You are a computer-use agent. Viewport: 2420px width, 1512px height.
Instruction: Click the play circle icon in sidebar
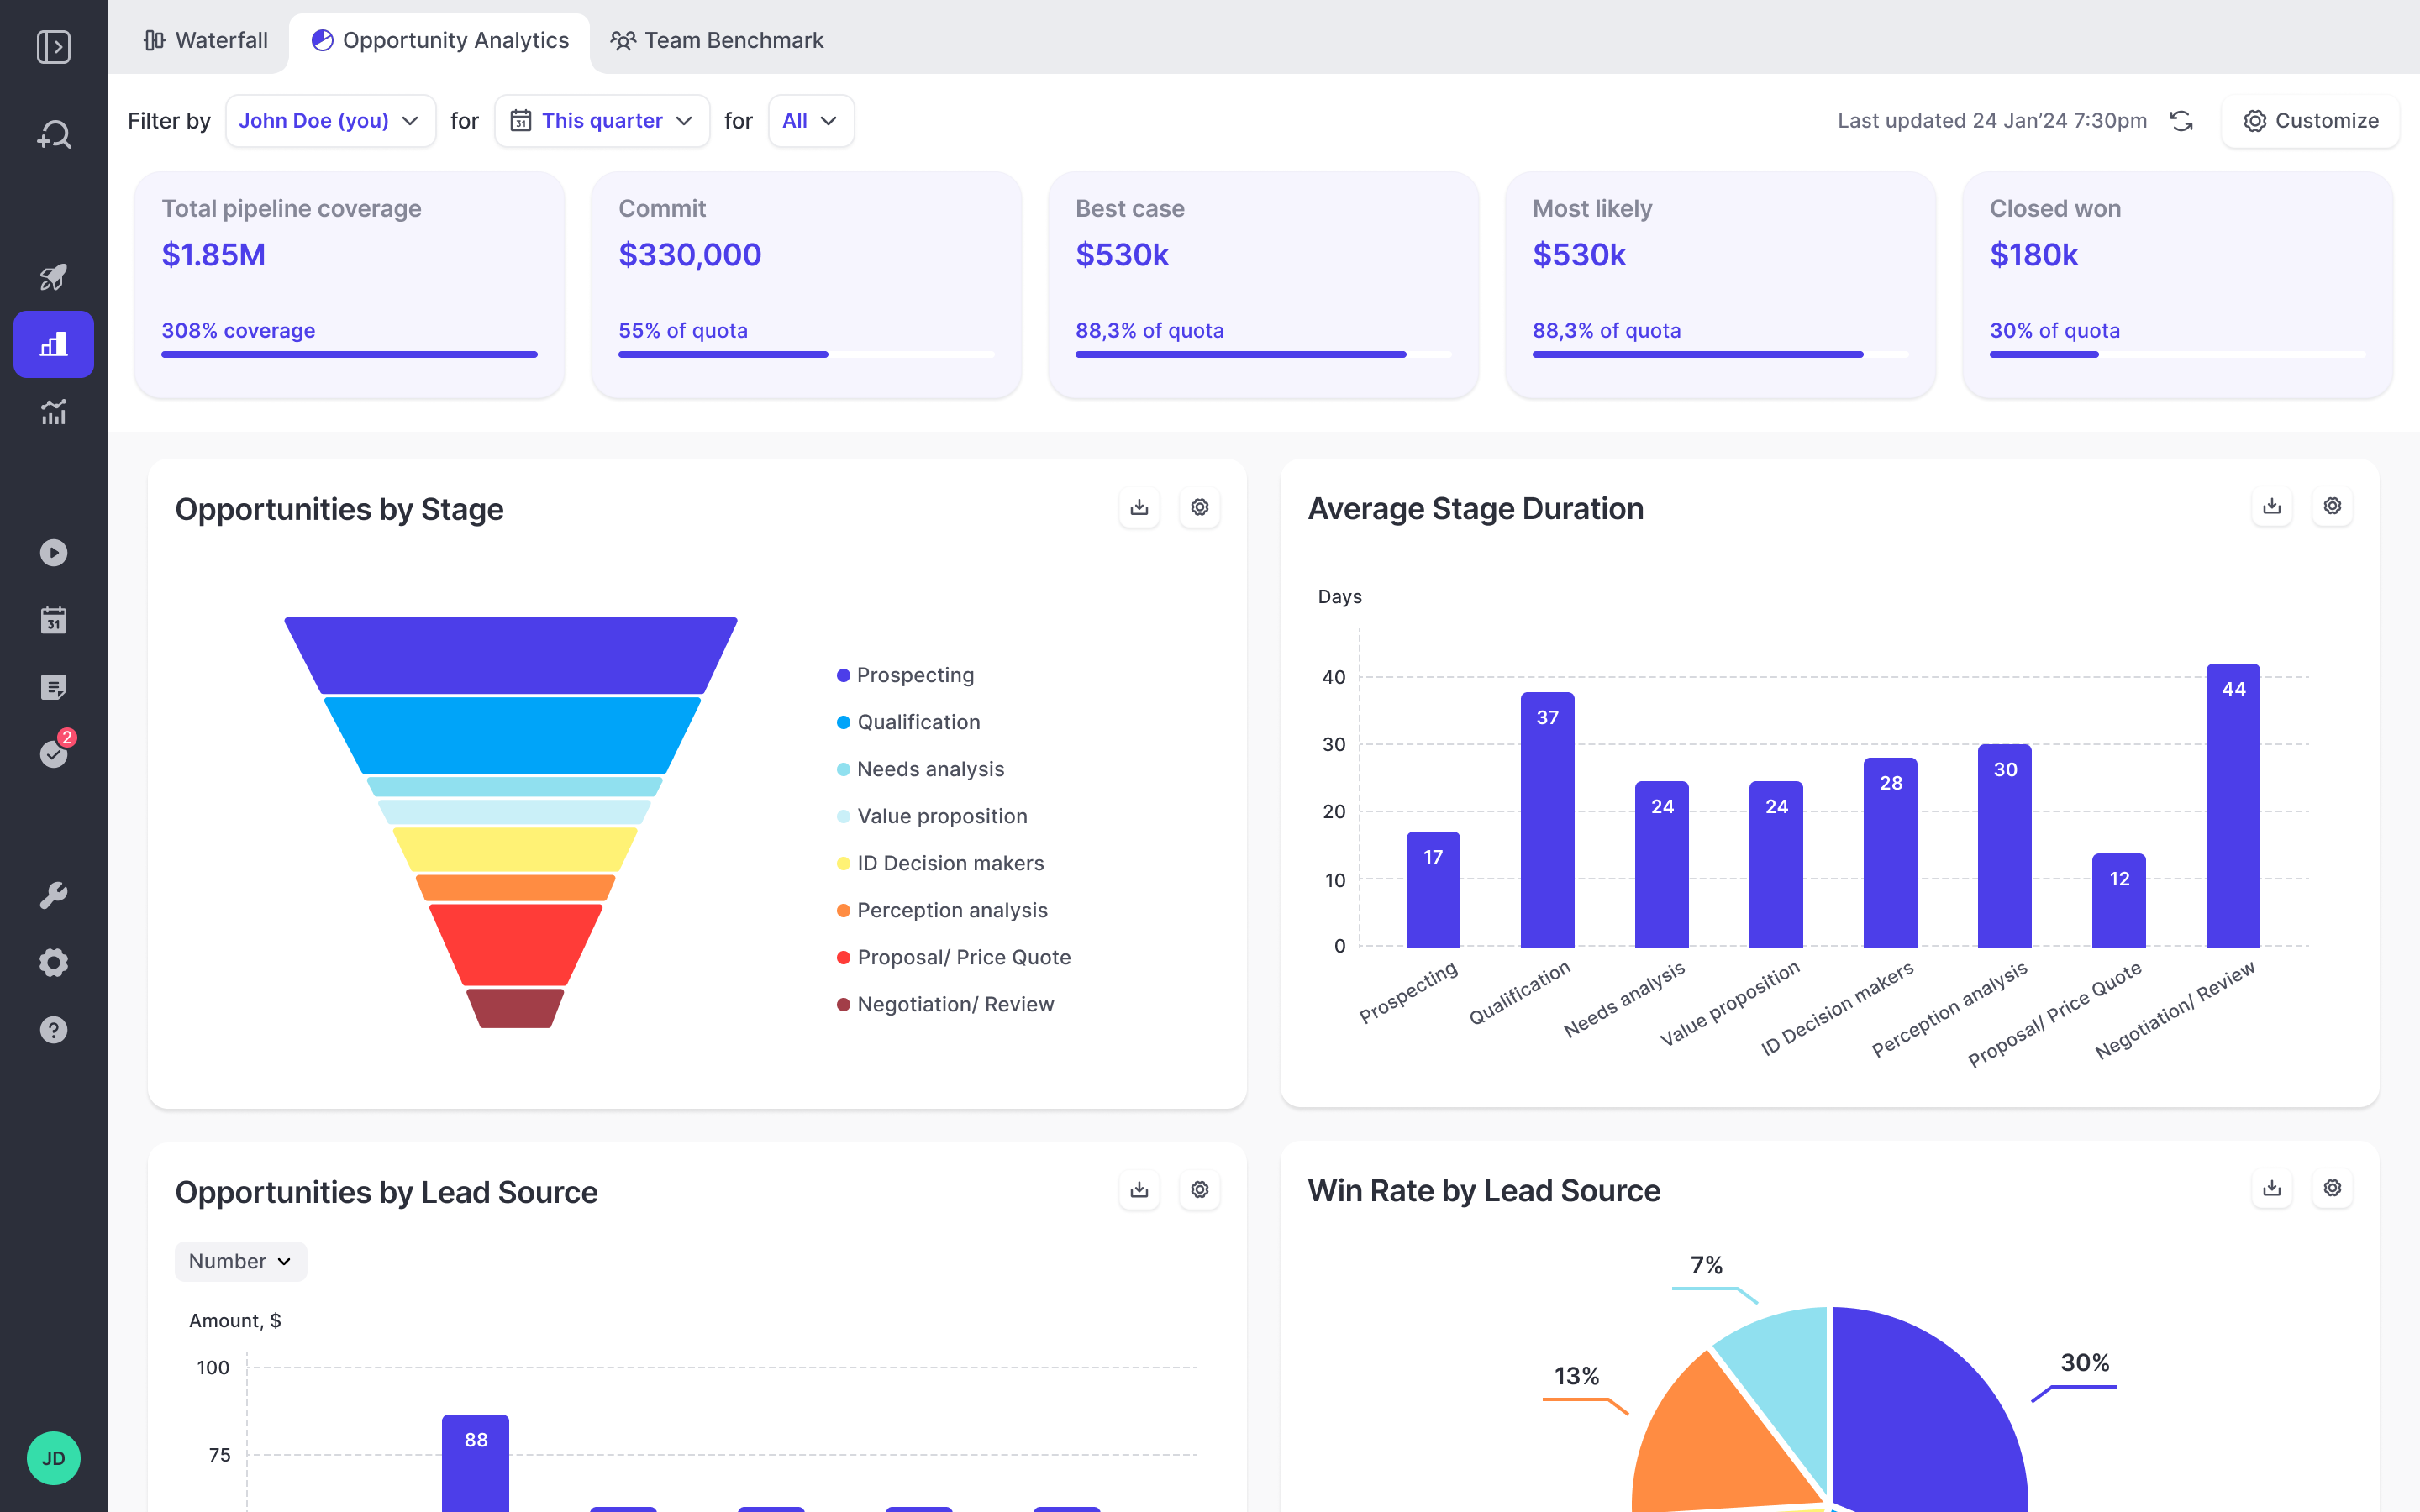pos(54,553)
